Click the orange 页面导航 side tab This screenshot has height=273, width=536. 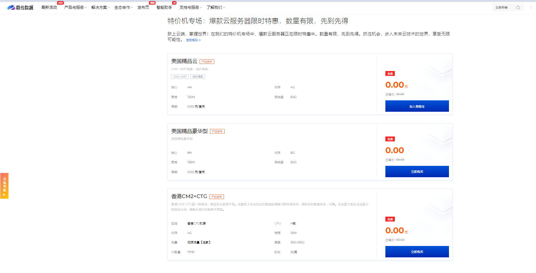pos(4,186)
